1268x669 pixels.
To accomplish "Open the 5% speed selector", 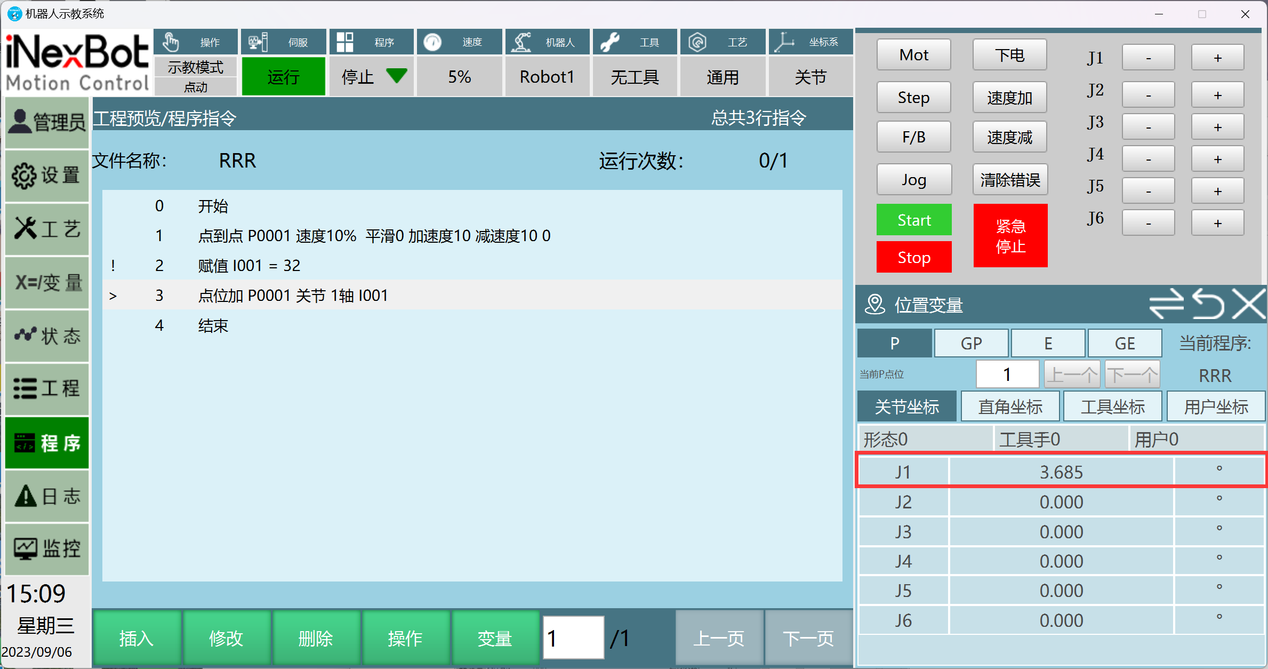I will tap(459, 77).
